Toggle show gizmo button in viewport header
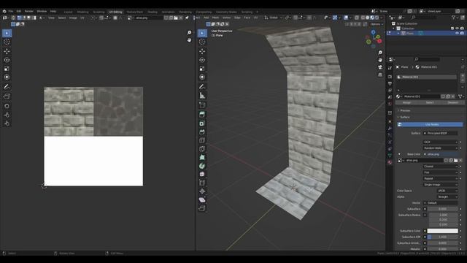Image resolution: width=467 pixels, height=263 pixels. (335, 18)
